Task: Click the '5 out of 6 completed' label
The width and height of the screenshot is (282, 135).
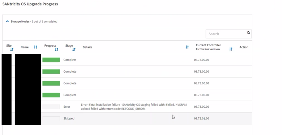Action: click(44, 21)
